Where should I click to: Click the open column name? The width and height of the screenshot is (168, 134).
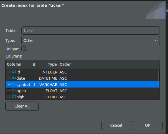point(21,91)
